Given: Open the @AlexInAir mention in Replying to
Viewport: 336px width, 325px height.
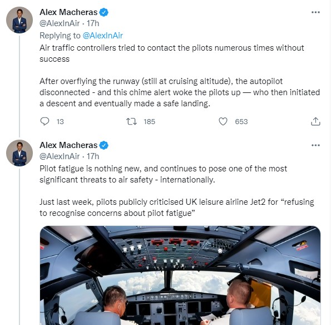Looking at the screenshot, I should click(x=102, y=36).
